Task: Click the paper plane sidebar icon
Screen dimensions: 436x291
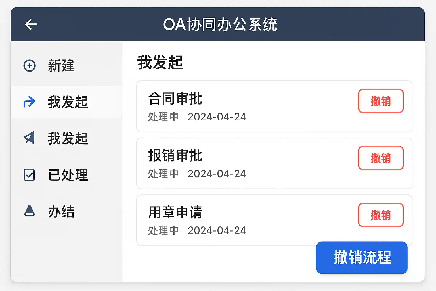Action: coord(29,138)
